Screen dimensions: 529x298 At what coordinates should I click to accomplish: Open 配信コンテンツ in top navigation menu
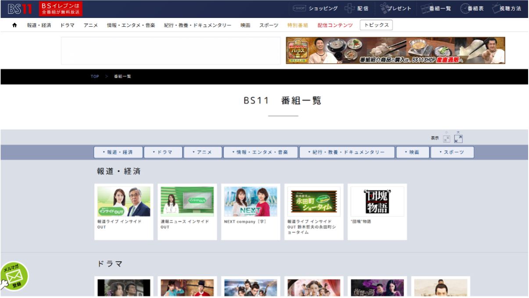[x=335, y=25]
